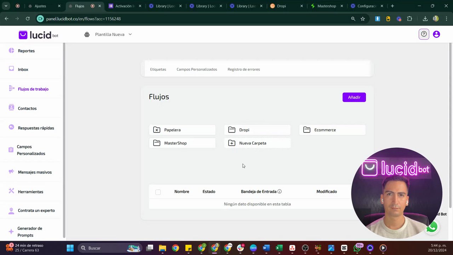Sort table by Nombre column

coord(182,192)
